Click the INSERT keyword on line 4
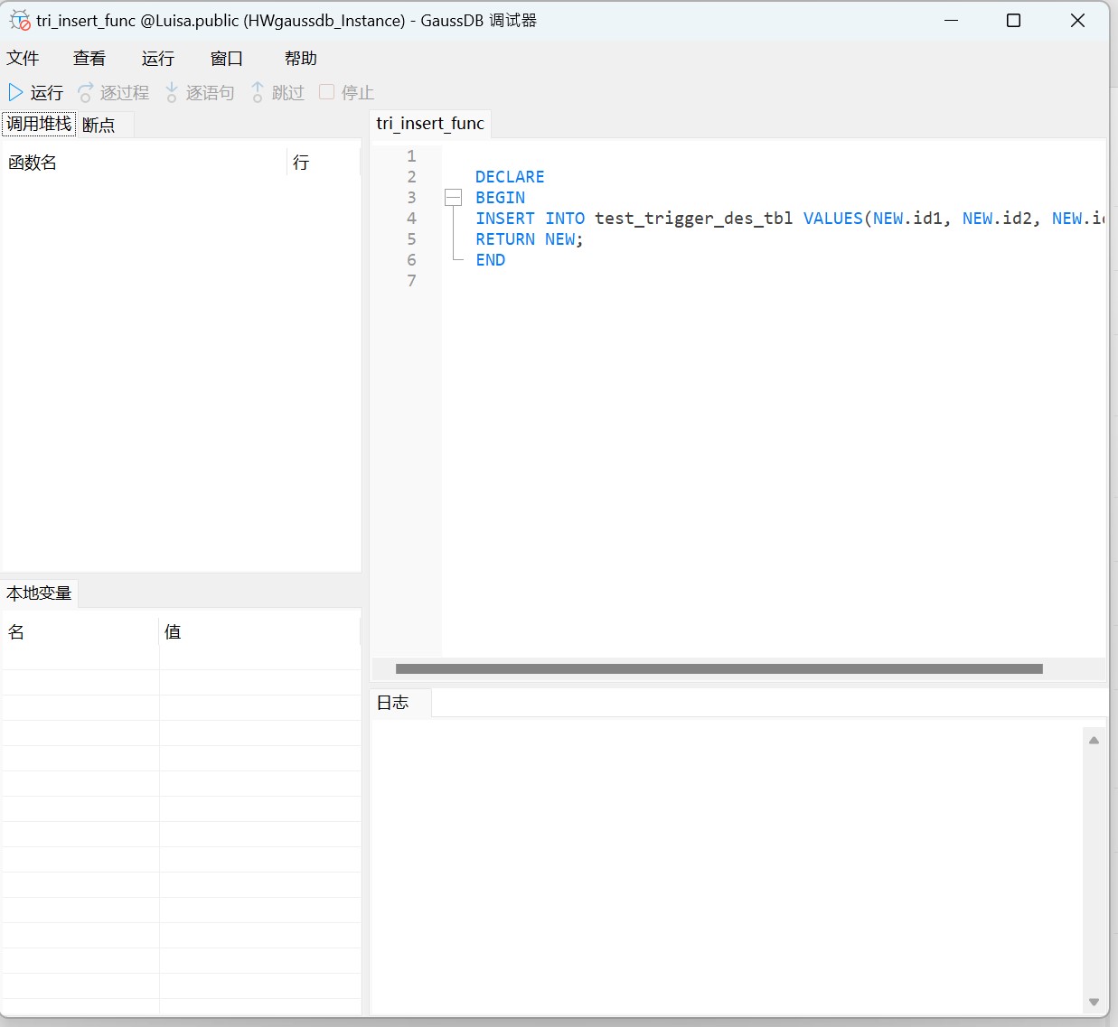Viewport: 1118px width, 1027px height. coord(505,219)
